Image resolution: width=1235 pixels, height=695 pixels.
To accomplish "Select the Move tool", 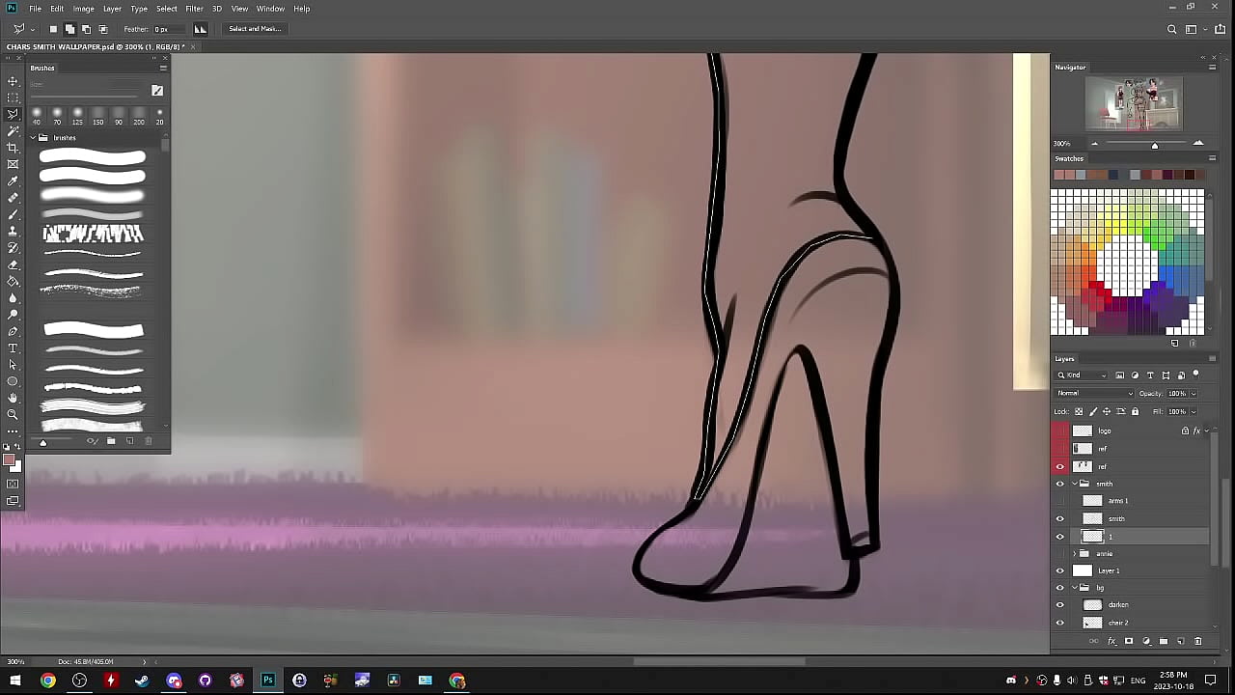I will (x=13, y=81).
